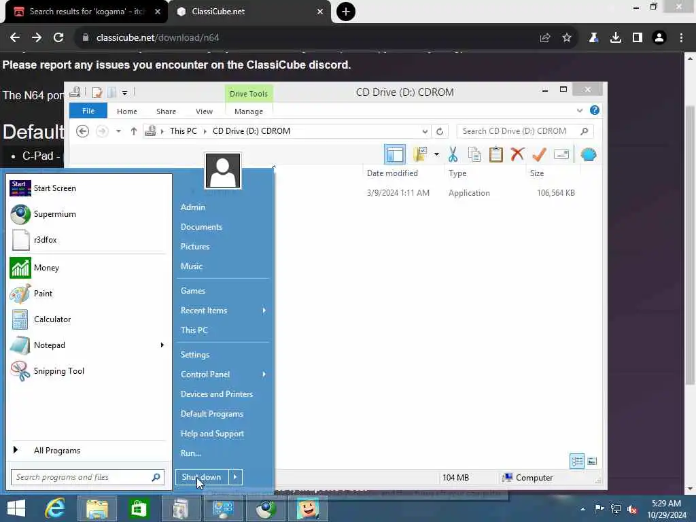Open Calculator from the Start menu
696x522 pixels.
click(52, 319)
